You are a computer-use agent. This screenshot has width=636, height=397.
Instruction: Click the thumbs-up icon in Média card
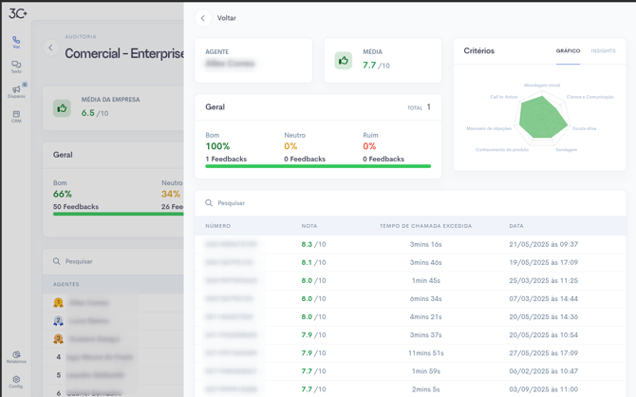(344, 61)
